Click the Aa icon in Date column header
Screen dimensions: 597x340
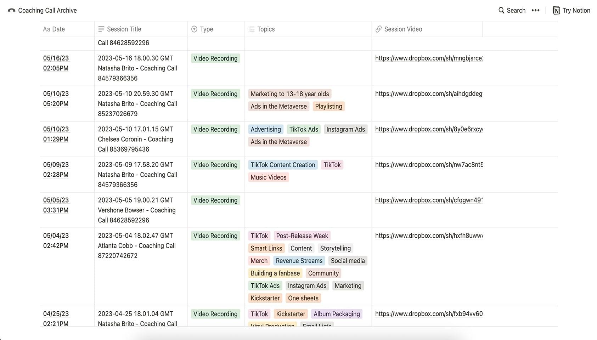pyautogui.click(x=46, y=29)
